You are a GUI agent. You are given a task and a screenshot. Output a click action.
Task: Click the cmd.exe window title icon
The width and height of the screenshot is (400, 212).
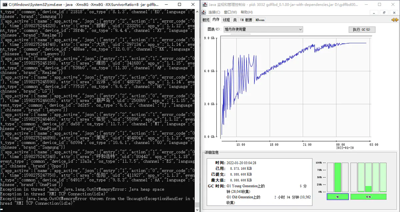(4, 5)
